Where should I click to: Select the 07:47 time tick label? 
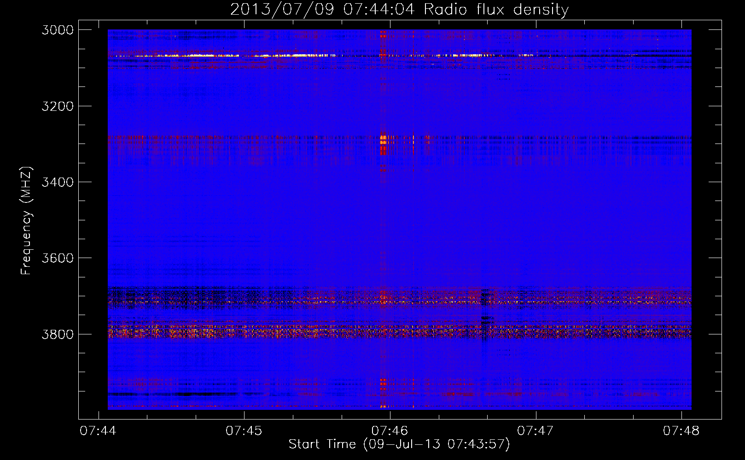[x=535, y=431]
